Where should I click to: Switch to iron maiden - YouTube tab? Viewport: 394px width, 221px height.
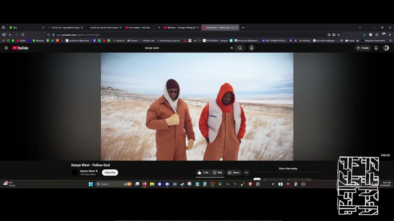(143, 28)
